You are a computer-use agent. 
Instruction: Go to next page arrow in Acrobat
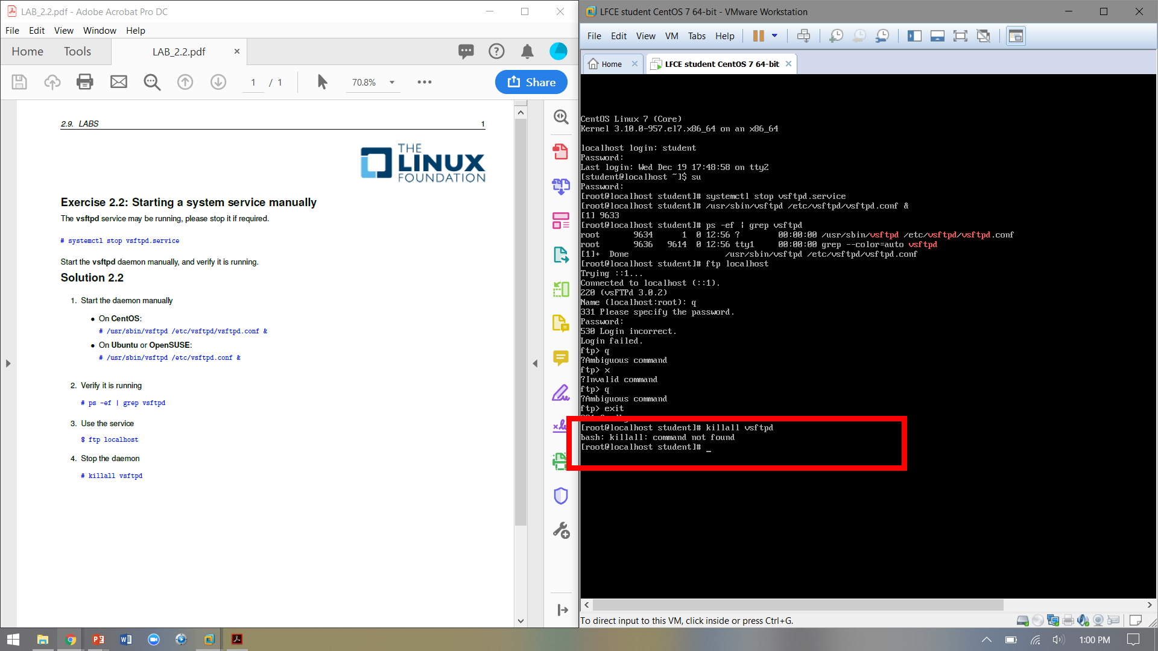tap(218, 82)
